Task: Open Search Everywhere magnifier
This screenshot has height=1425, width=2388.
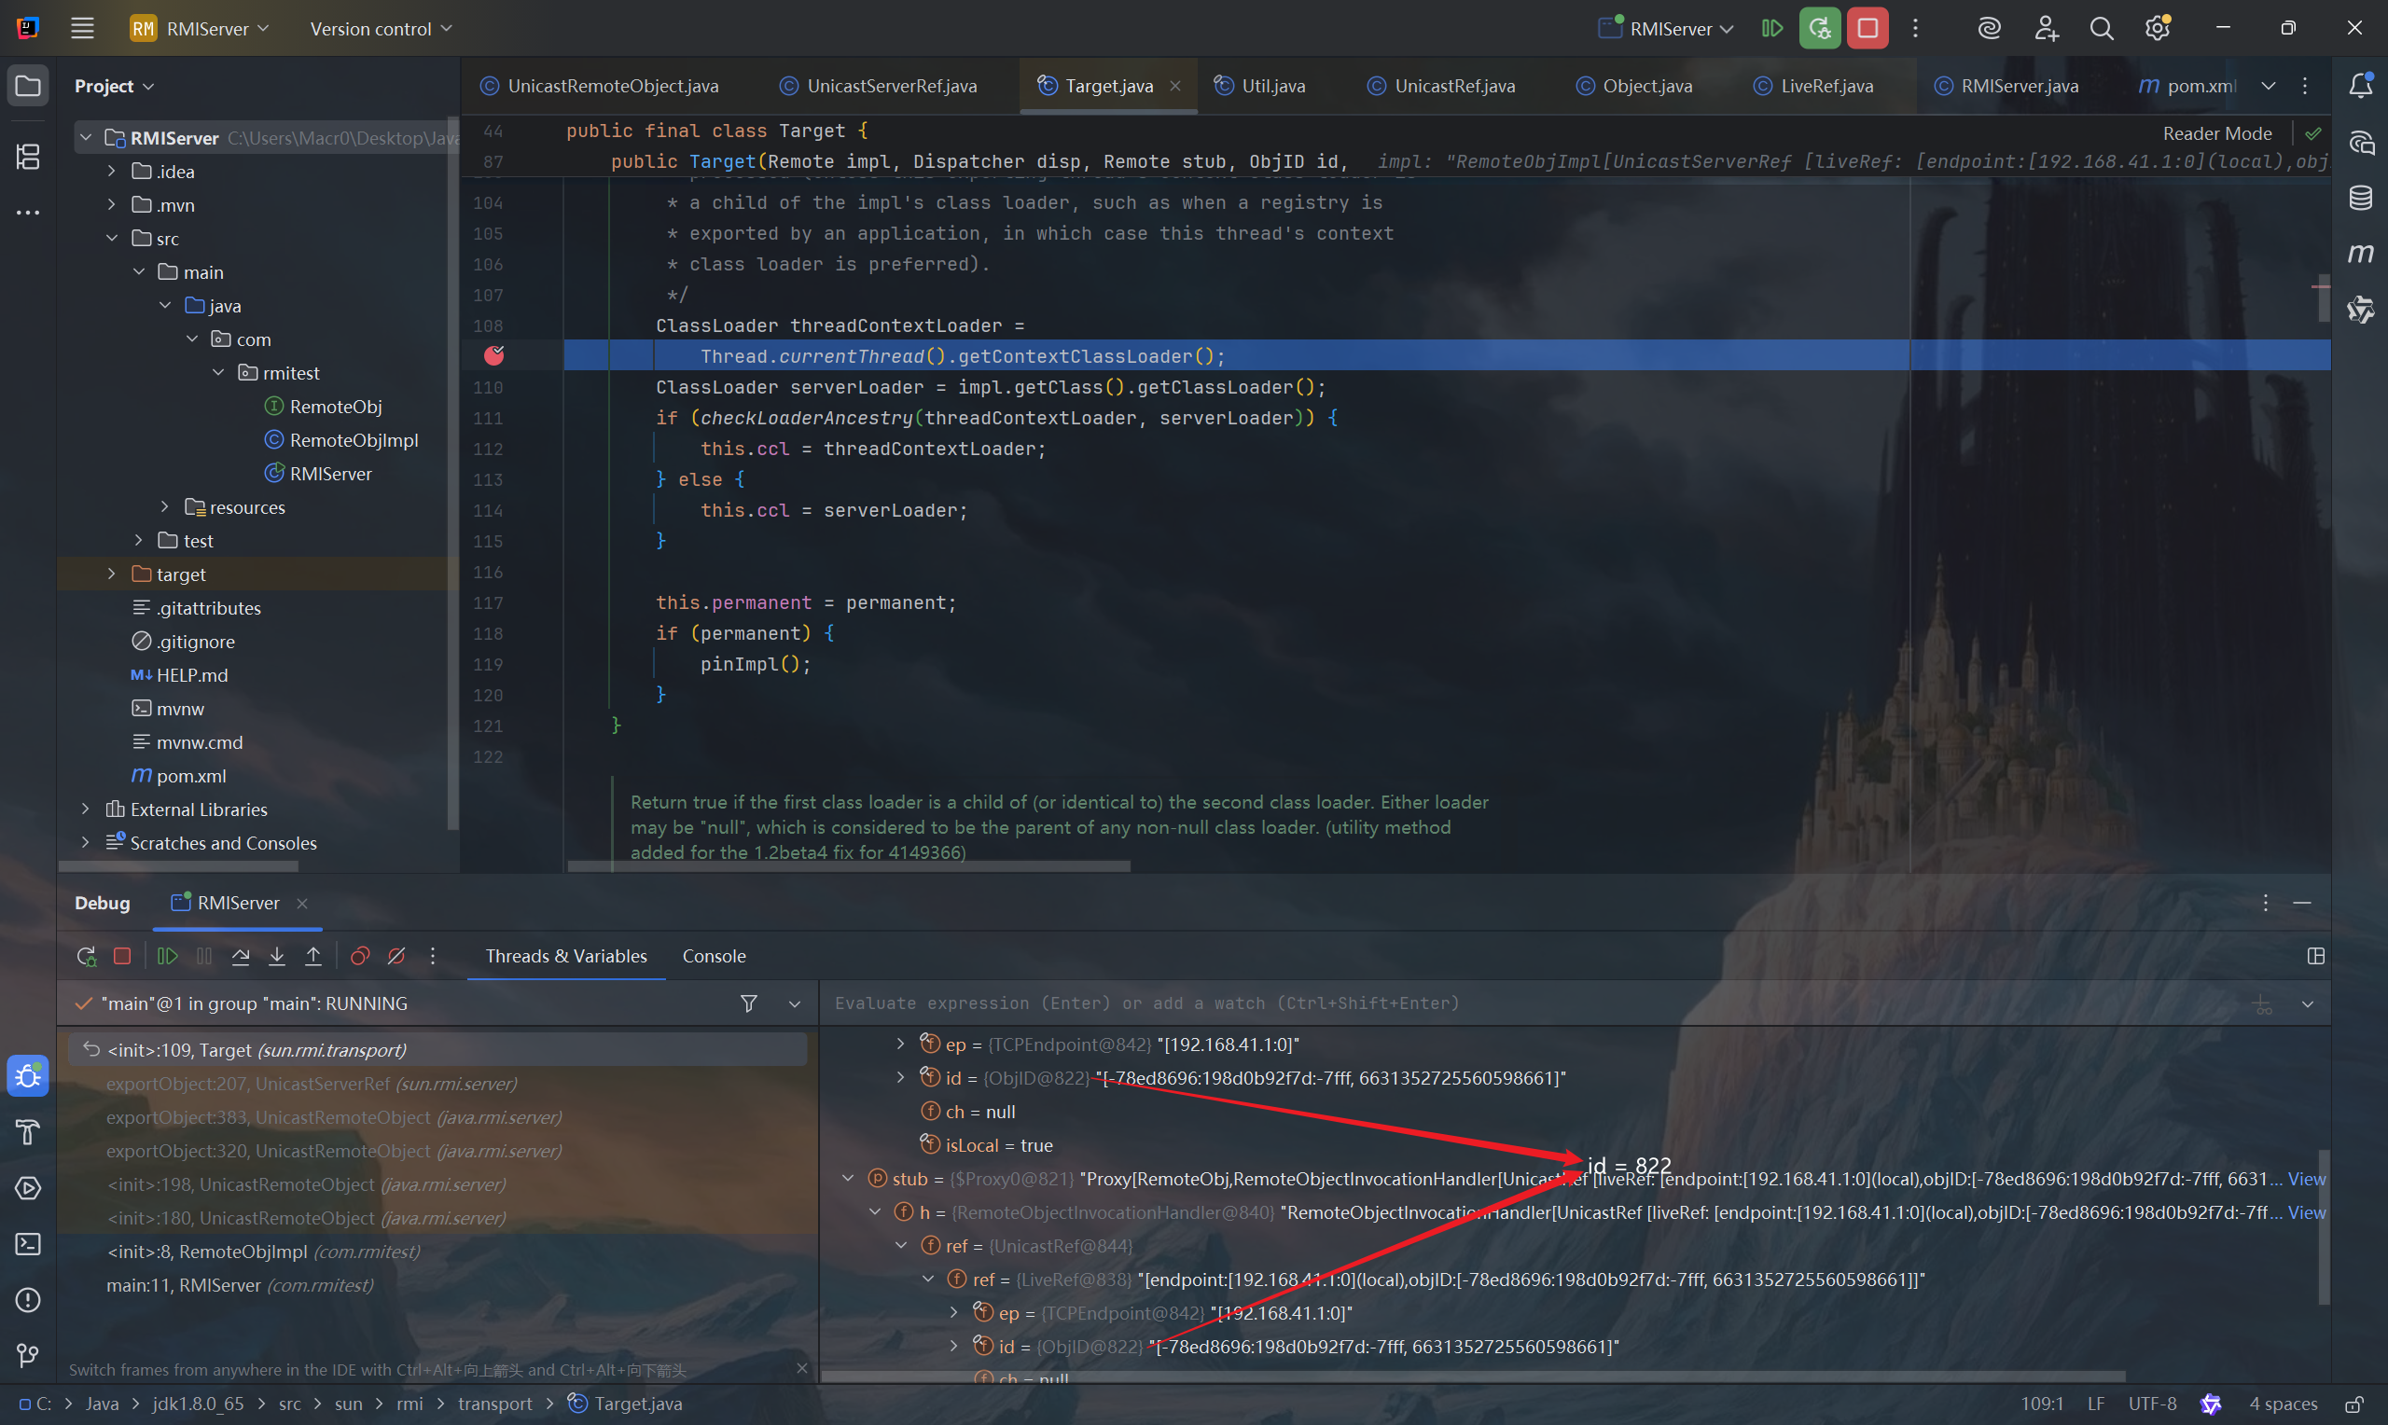Action: point(2101,28)
